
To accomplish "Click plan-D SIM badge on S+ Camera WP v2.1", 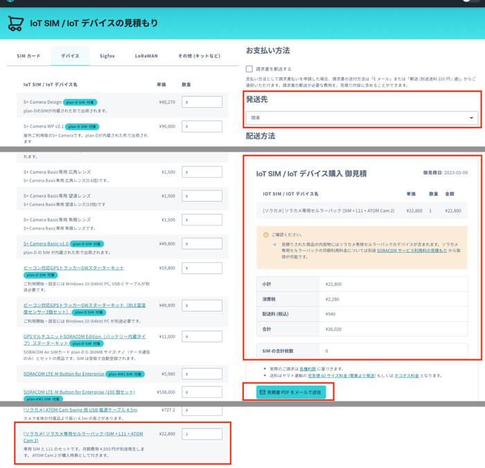I will pyautogui.click(x=82, y=127).
